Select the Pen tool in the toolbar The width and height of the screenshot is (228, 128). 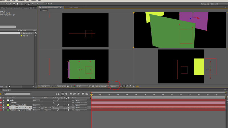(18, 4)
